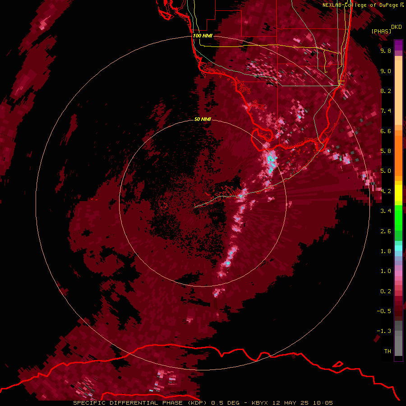Viewport: 406px width, 406px height.
Task: Click the purple swatch at the top of the color bar
Action: pos(398,45)
